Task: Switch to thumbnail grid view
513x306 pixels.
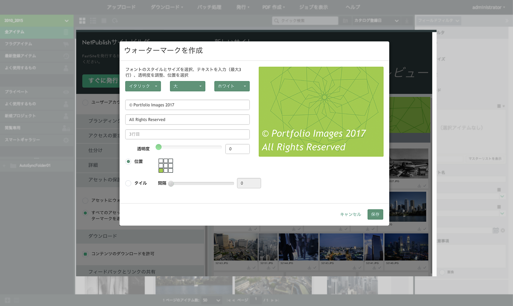Action: coord(82,21)
